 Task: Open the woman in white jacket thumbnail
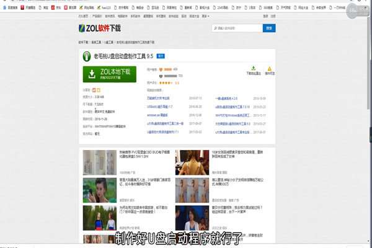pos(192,218)
